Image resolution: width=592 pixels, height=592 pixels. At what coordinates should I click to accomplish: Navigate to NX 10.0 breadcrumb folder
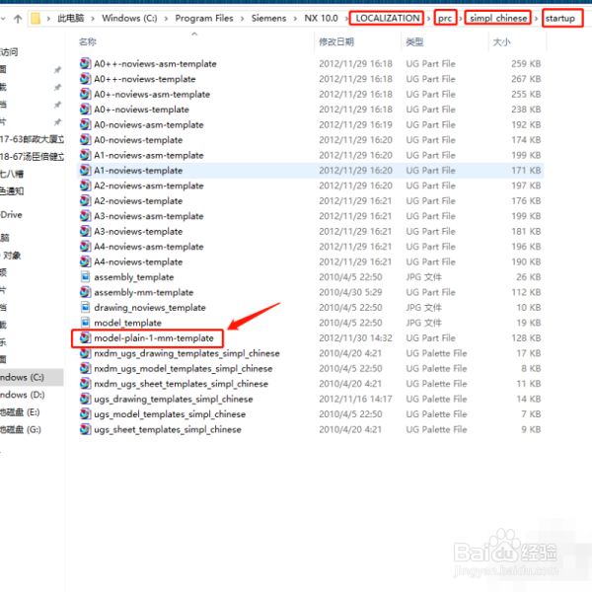tap(321, 18)
